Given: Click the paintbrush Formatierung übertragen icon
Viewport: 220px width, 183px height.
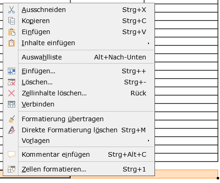Looking at the screenshot, I should click(12, 119).
